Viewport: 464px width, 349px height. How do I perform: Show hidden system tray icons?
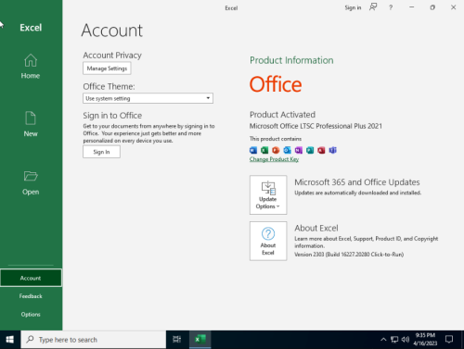pyautogui.click(x=383, y=340)
